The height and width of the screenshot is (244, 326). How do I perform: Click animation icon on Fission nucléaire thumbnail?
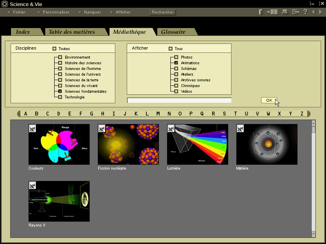[102, 129]
